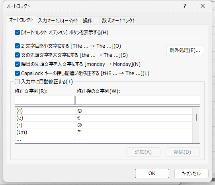Uncheck 曜日の先頭文字を大文字にする
215x185 pixels.
tap(17, 64)
